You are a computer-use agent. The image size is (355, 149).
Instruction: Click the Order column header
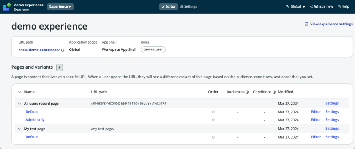coord(213,92)
